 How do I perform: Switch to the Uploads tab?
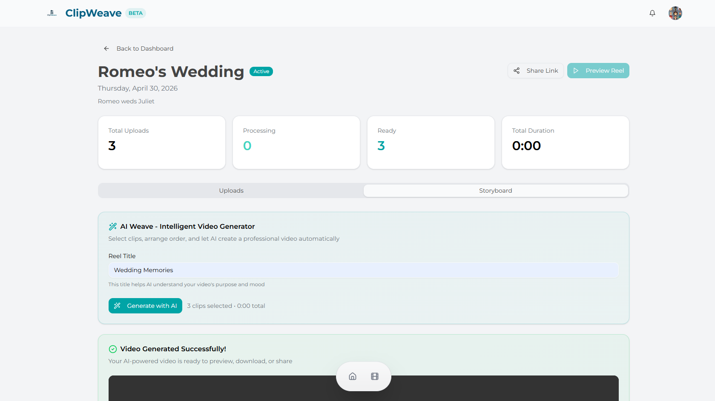231,191
